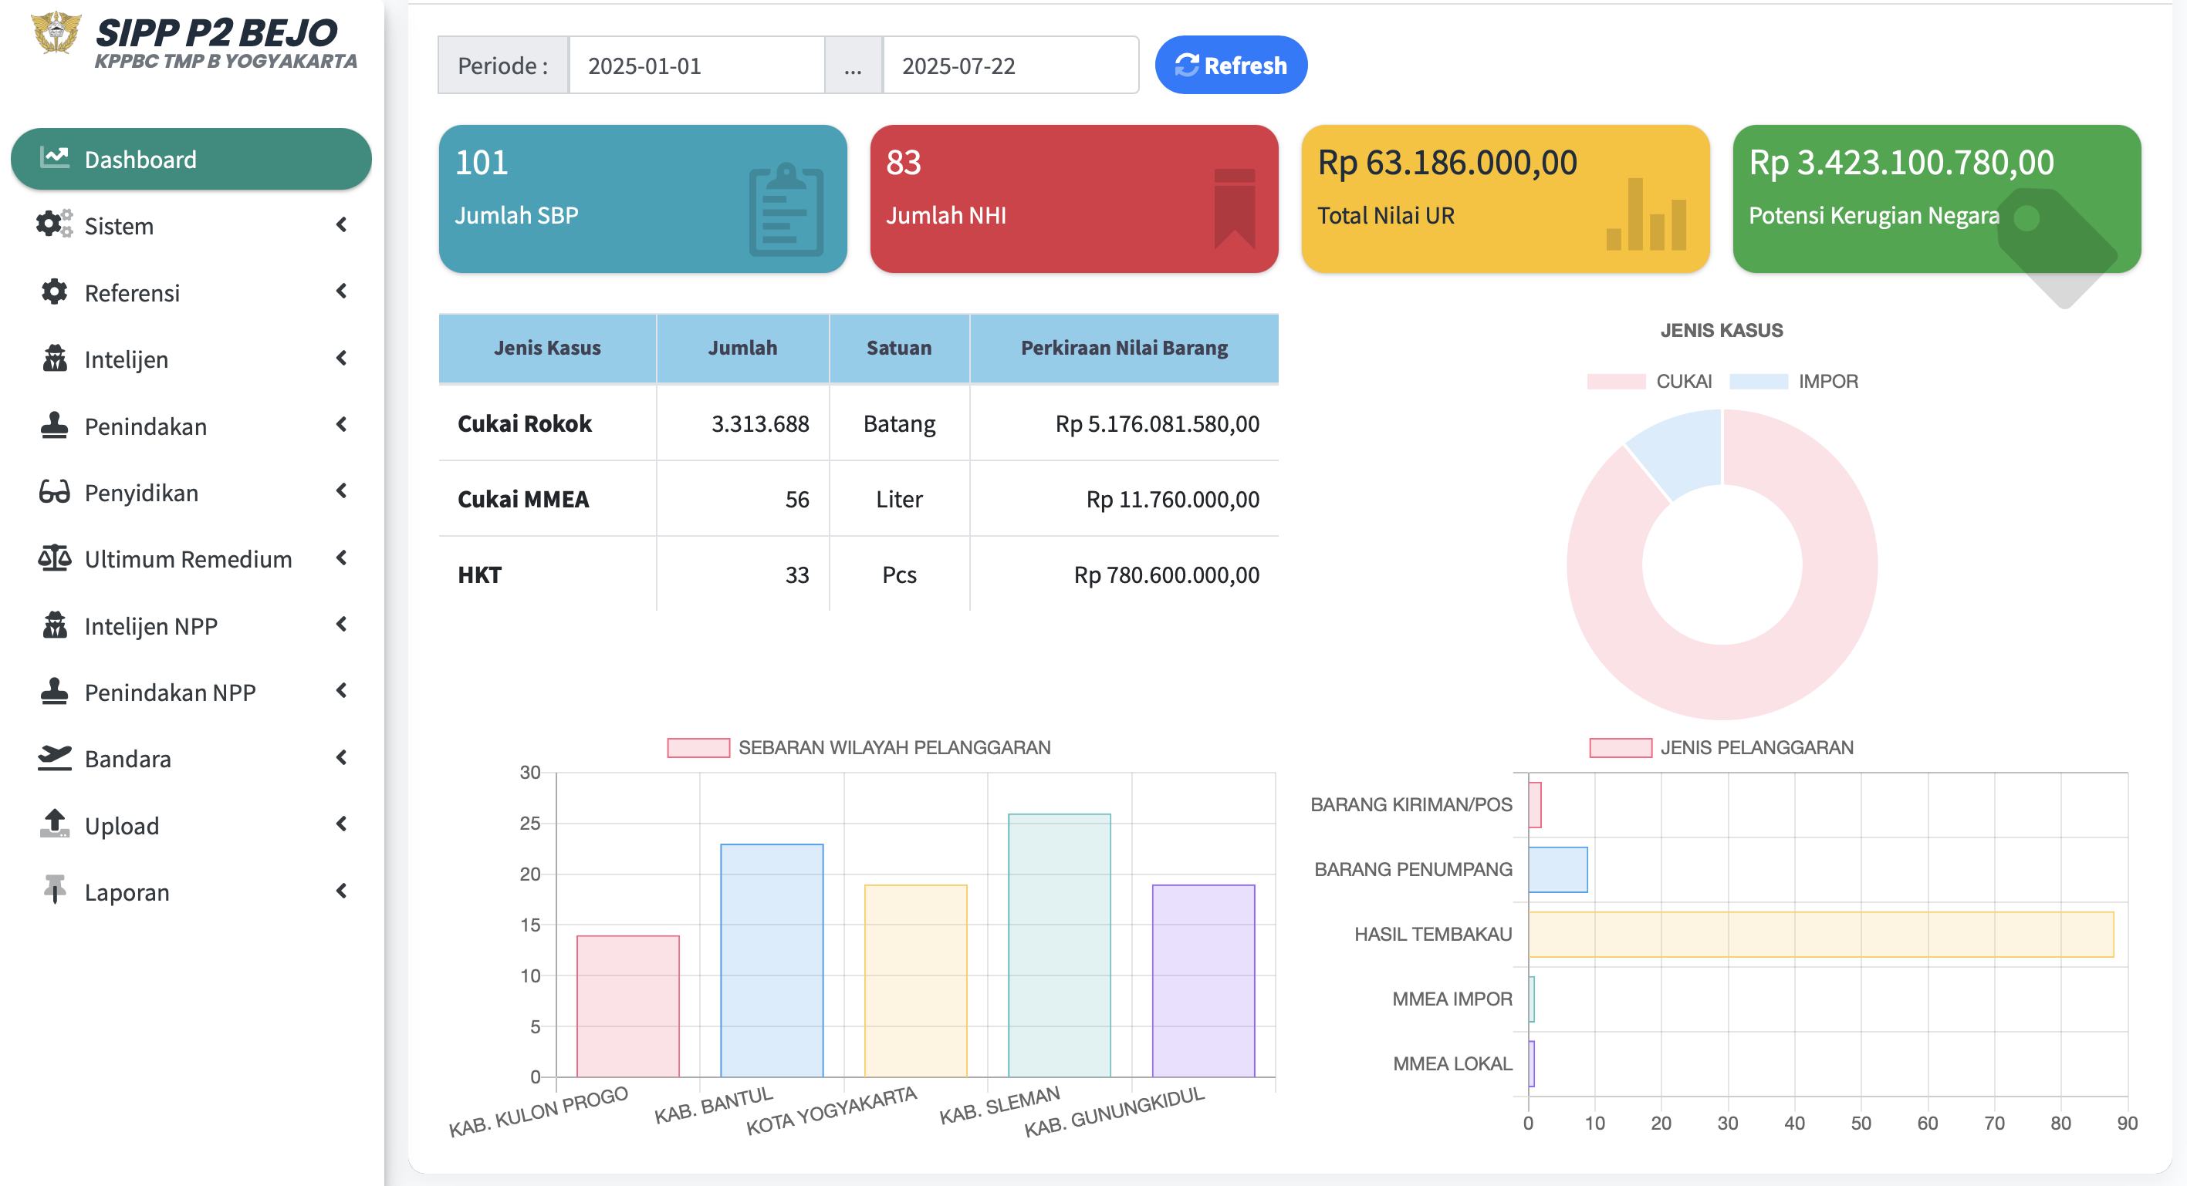
Task: Click the Intelijen spy icon
Action: pos(54,359)
